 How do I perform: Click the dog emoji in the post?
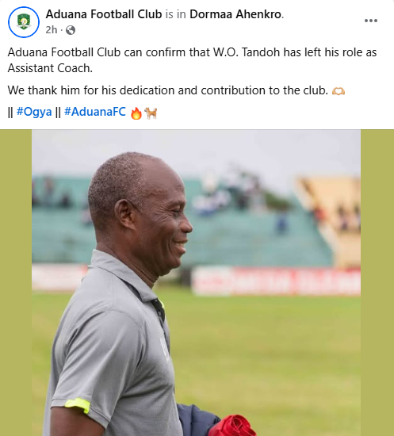pos(151,113)
